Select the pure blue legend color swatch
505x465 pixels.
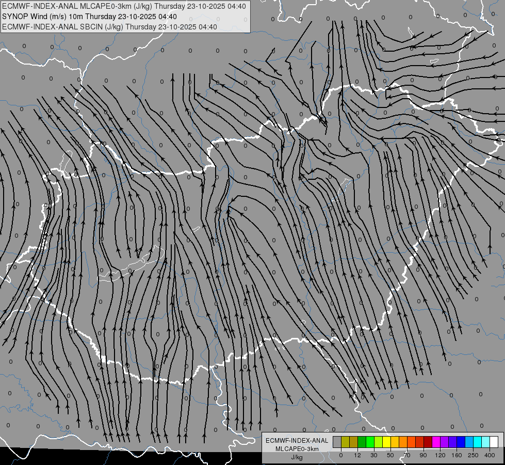click(461, 442)
